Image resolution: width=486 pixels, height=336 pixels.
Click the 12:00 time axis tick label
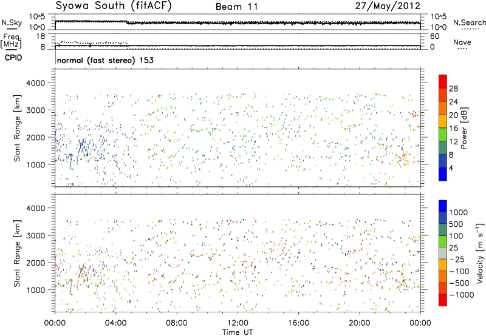click(238, 323)
